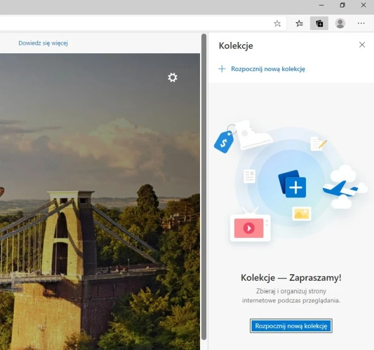Close the browser window

pyautogui.click(x=363, y=5)
